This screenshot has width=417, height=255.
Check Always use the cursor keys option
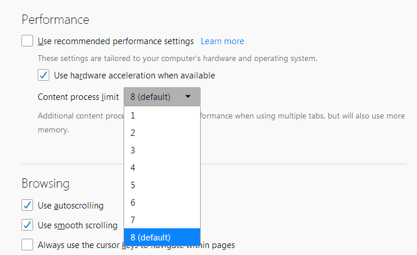click(27, 245)
